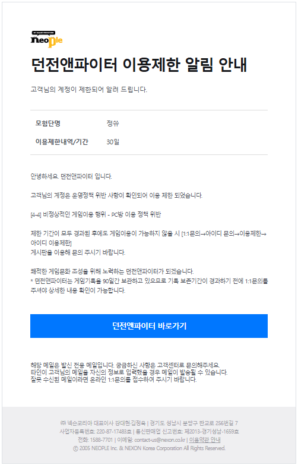This screenshot has width=298, height=465.
Task: Click the contact-us@nexon.co.kr email address
Action: pos(160,440)
